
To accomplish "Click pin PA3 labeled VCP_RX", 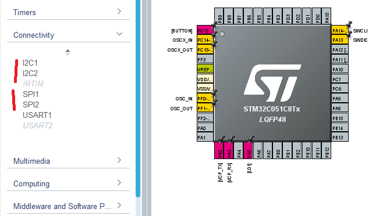I will [229, 150].
